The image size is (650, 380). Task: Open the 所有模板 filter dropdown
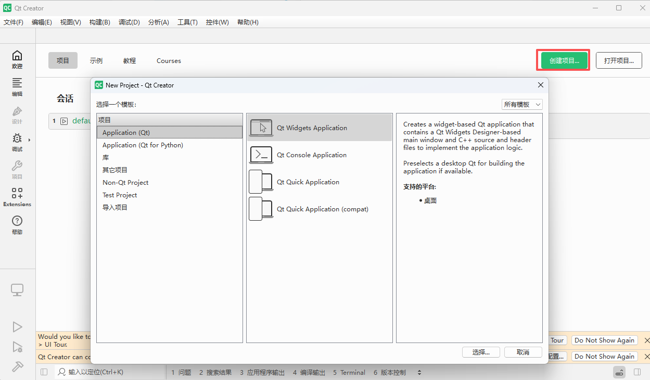tap(522, 104)
